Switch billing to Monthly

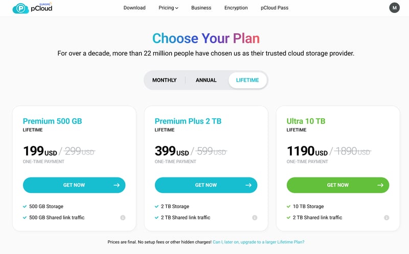click(x=164, y=80)
